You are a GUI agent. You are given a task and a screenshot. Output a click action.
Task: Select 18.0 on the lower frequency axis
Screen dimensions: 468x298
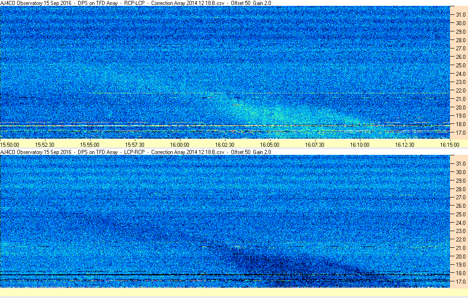pyautogui.click(x=460, y=273)
